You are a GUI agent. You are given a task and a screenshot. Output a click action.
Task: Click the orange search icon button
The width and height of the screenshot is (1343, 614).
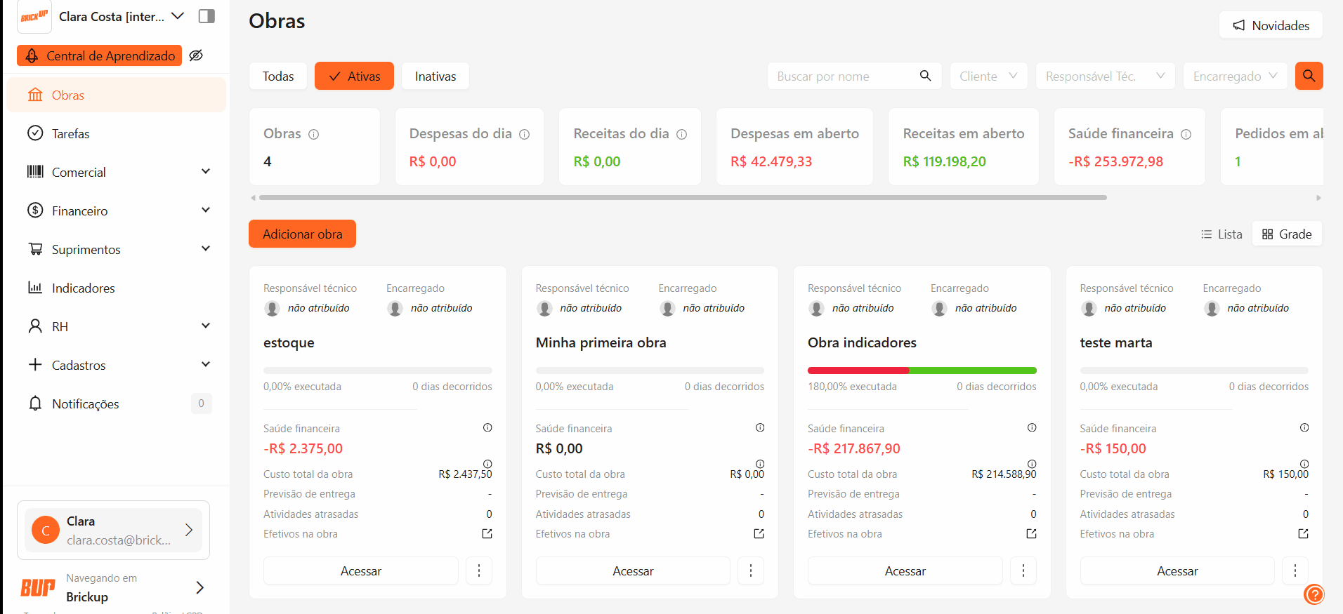[1309, 76]
